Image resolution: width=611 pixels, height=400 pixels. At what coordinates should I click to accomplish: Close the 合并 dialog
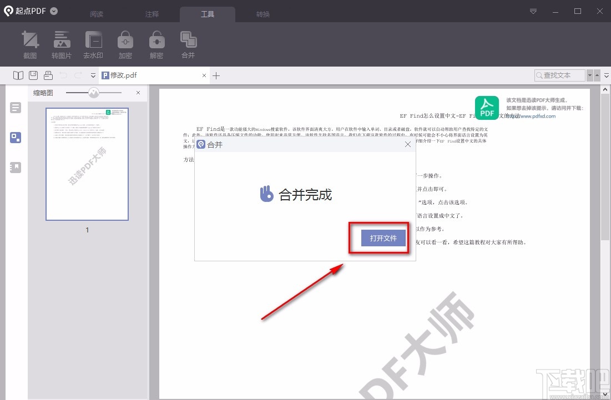pos(407,144)
